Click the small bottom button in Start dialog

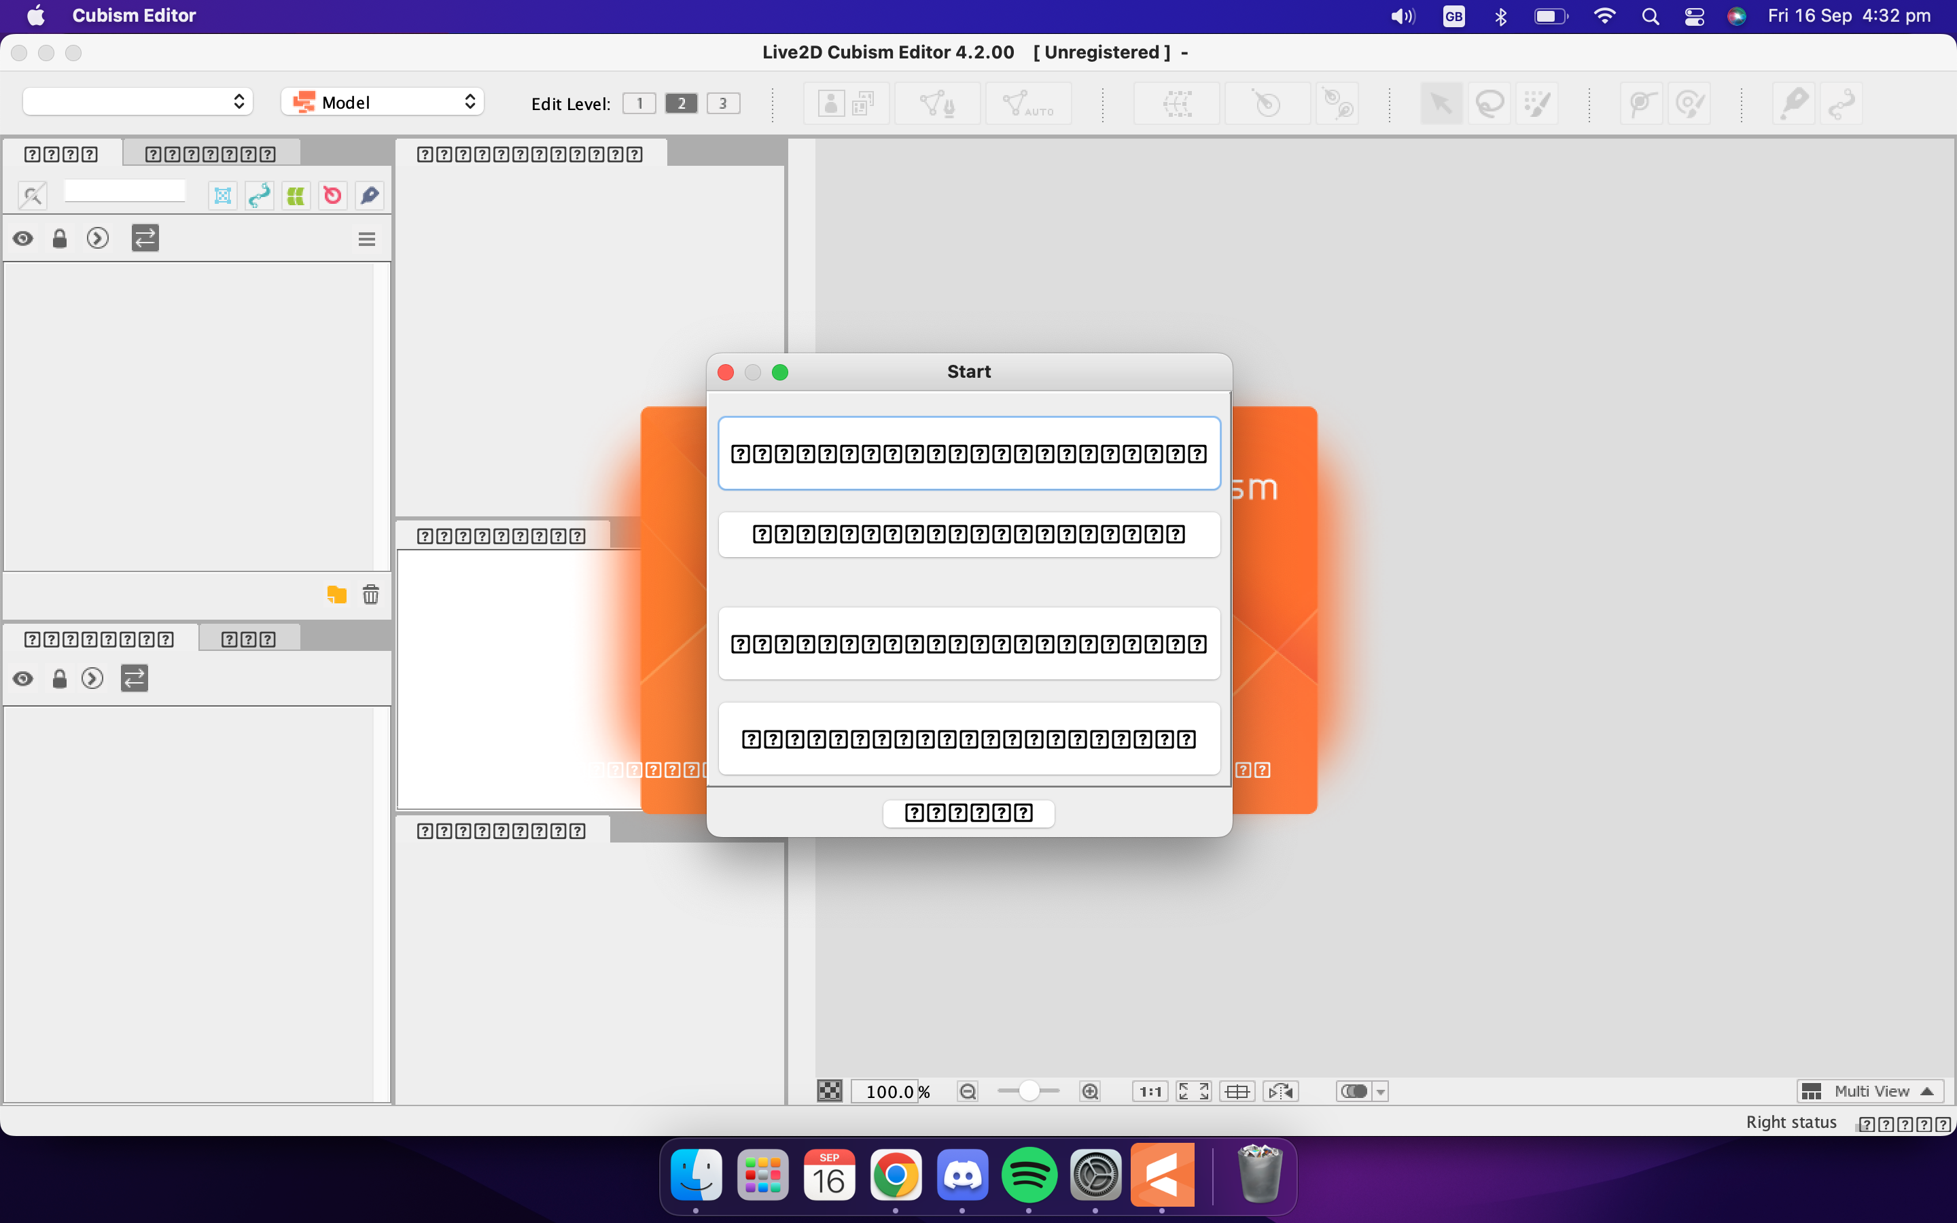point(969,813)
